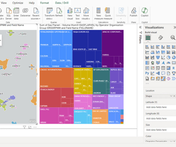Select matrix visual icon
The image size is (176, 147).
coord(168,68)
